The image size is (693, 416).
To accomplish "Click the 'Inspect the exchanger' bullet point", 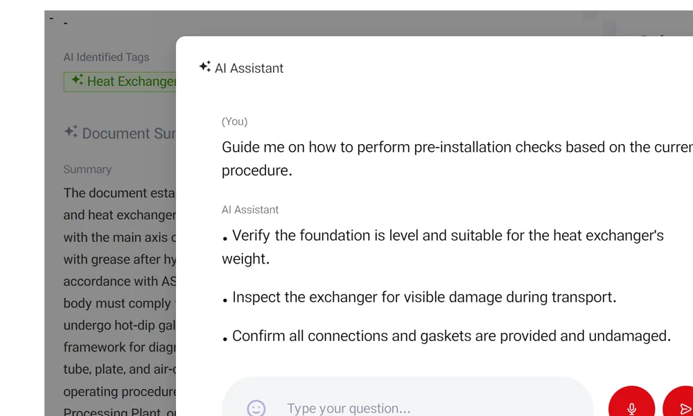I will [423, 297].
